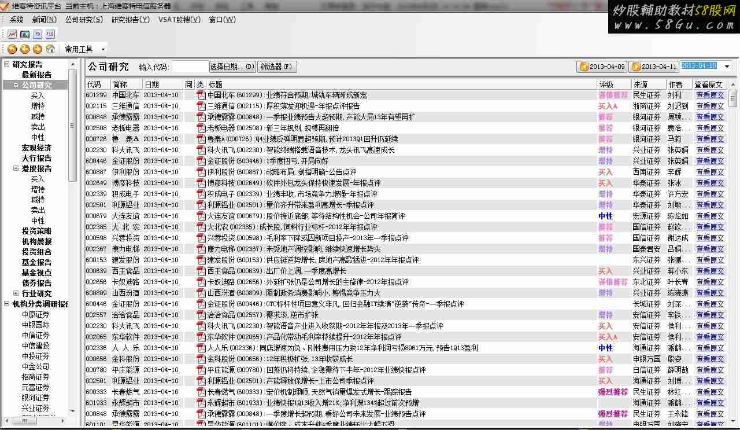Sort by the 来源 column header
Image resolution: width=740 pixels, height=430 pixels.
[648, 84]
